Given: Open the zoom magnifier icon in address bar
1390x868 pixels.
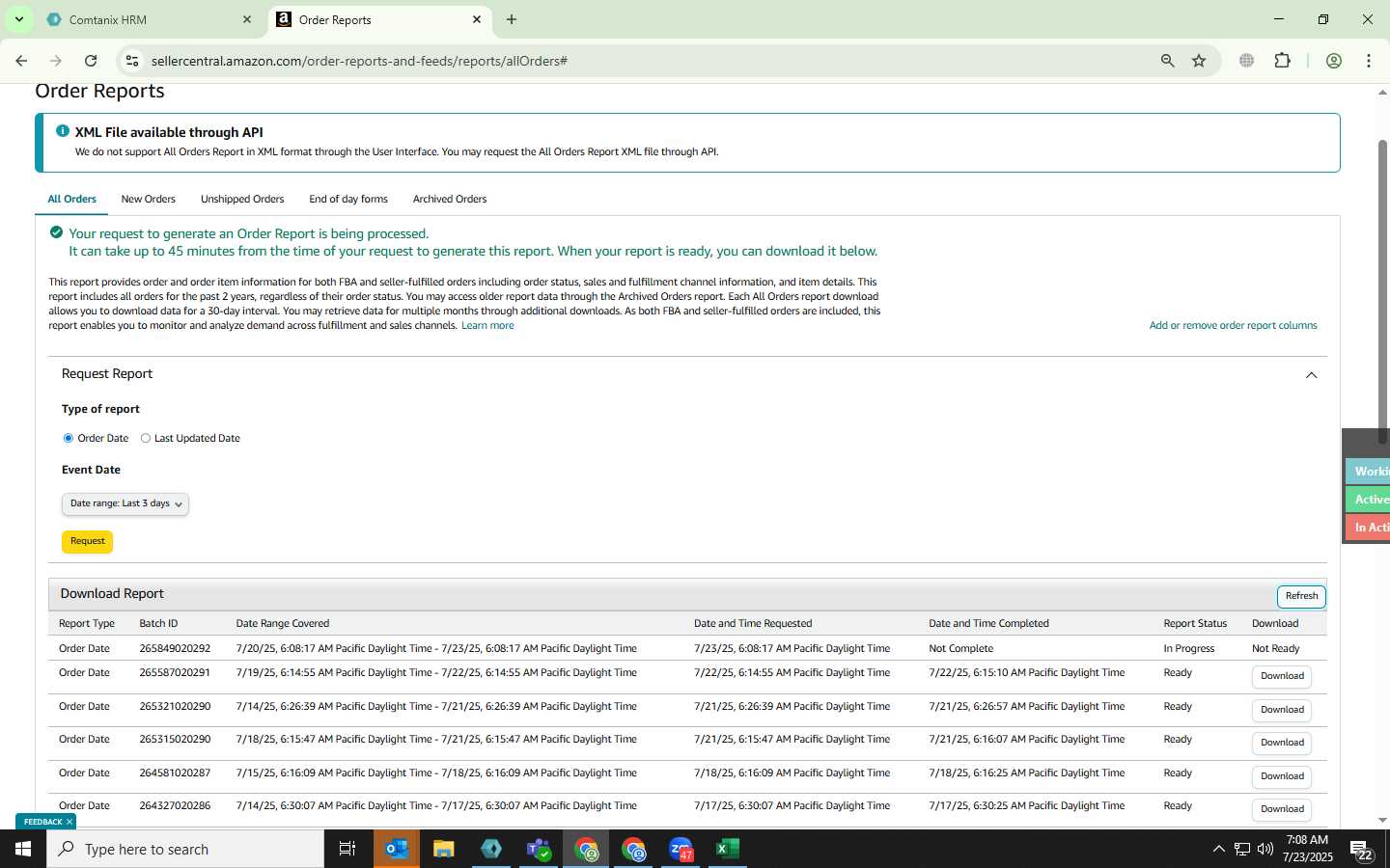Looking at the screenshot, I should (x=1168, y=61).
